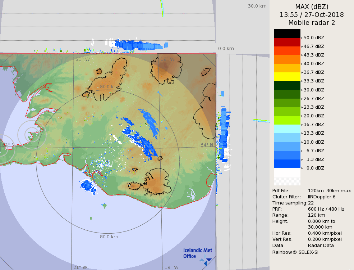Select the 120km_30km.max file name
The image size is (354, 270).
(x=329, y=190)
